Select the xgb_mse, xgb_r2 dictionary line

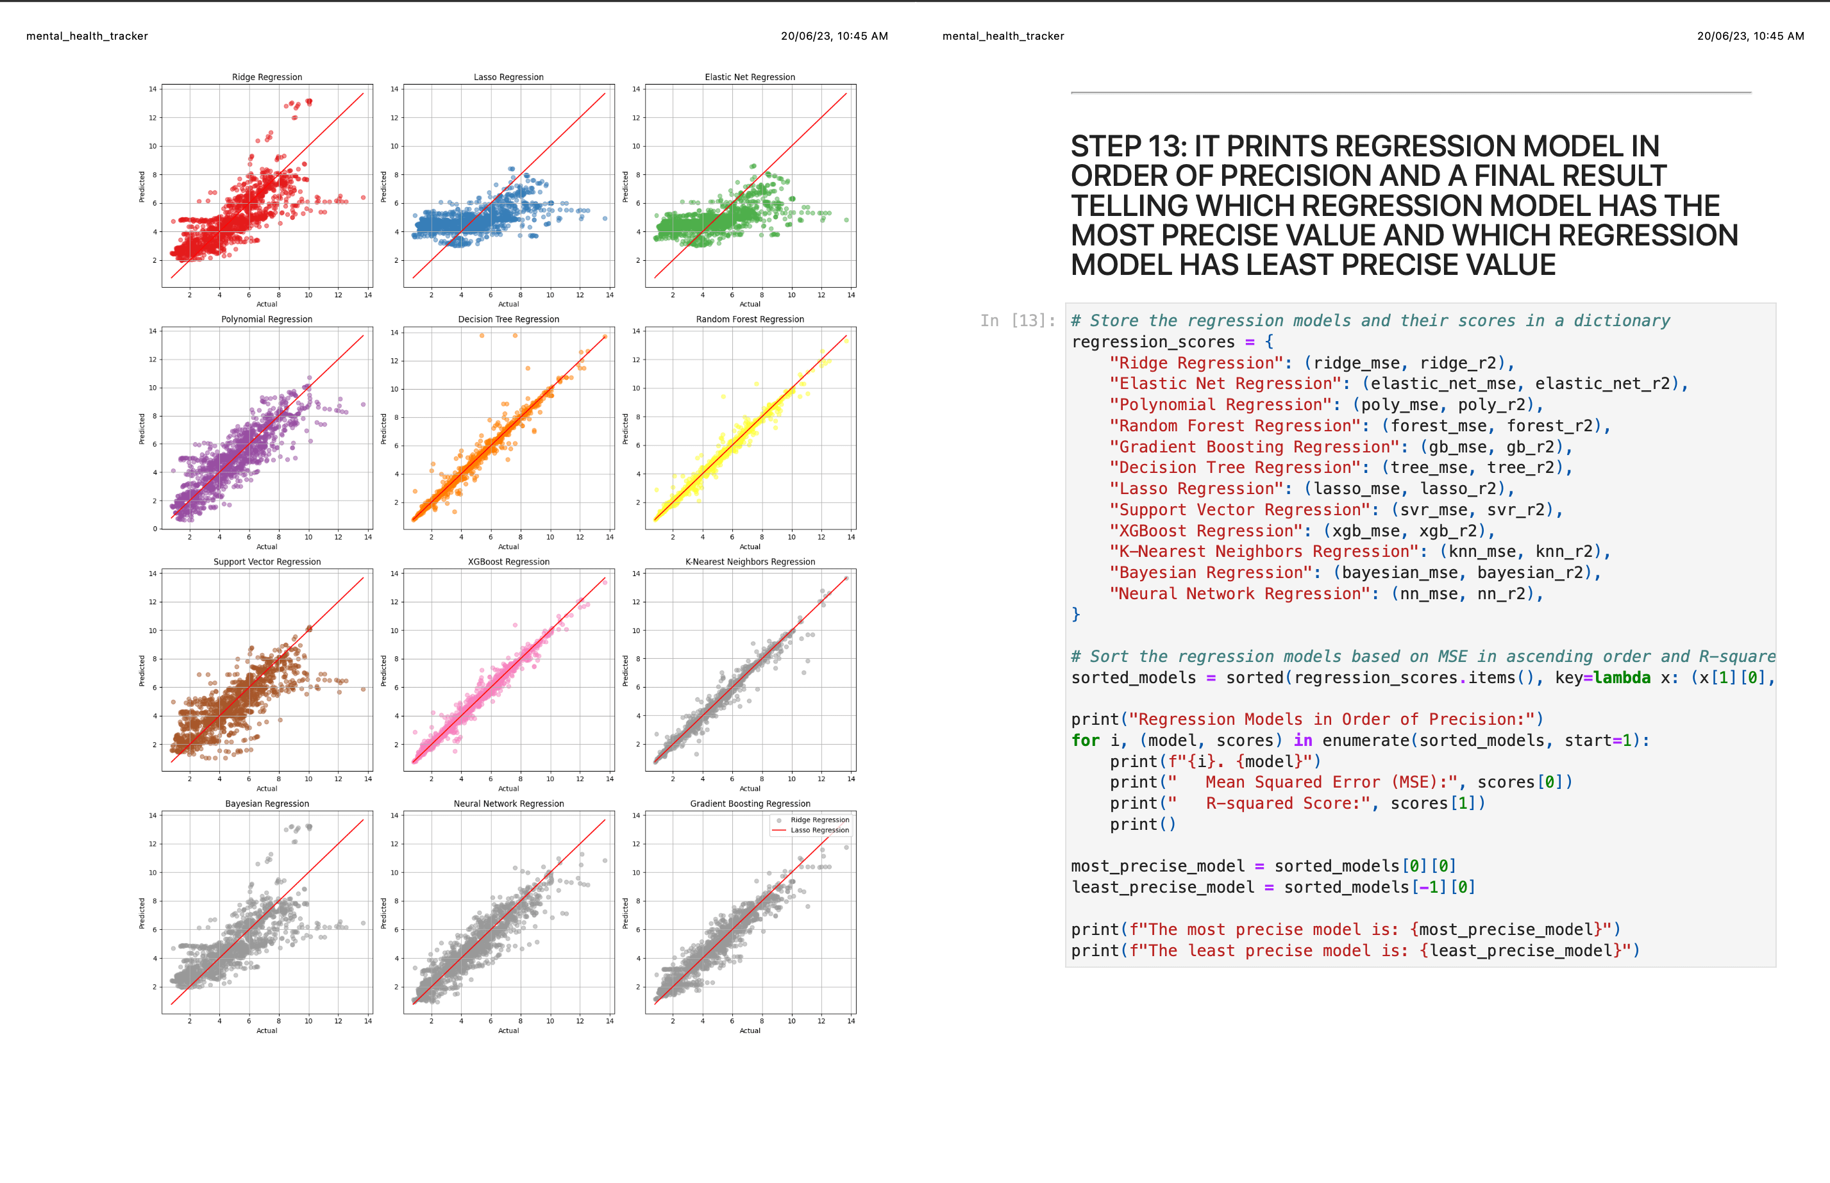pos(1303,531)
